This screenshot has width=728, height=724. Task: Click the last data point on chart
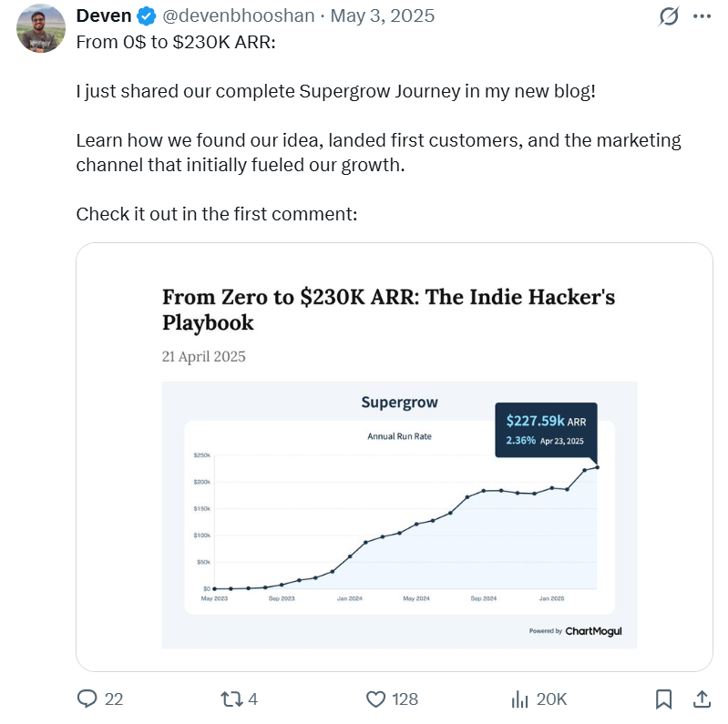point(598,467)
